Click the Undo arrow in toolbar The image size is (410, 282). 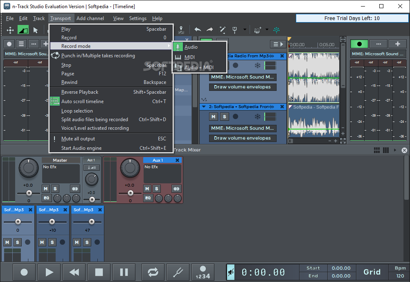198,29
